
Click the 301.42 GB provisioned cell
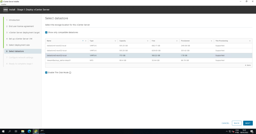[185, 51]
